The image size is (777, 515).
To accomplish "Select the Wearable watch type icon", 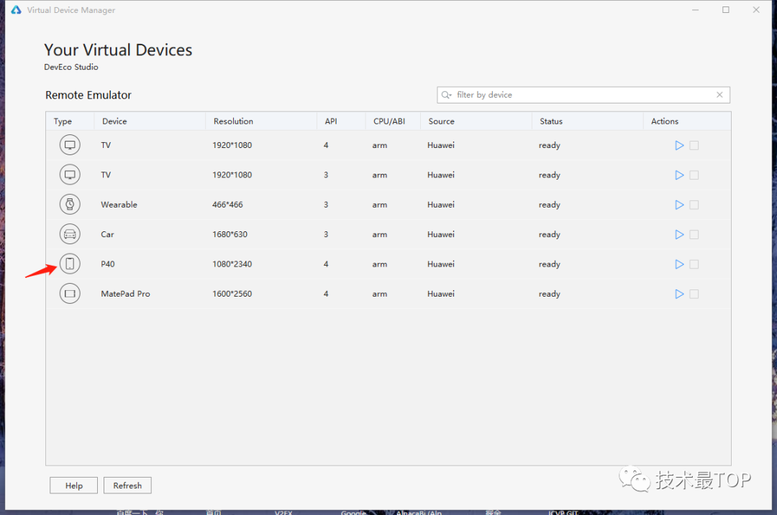I will pyautogui.click(x=70, y=204).
